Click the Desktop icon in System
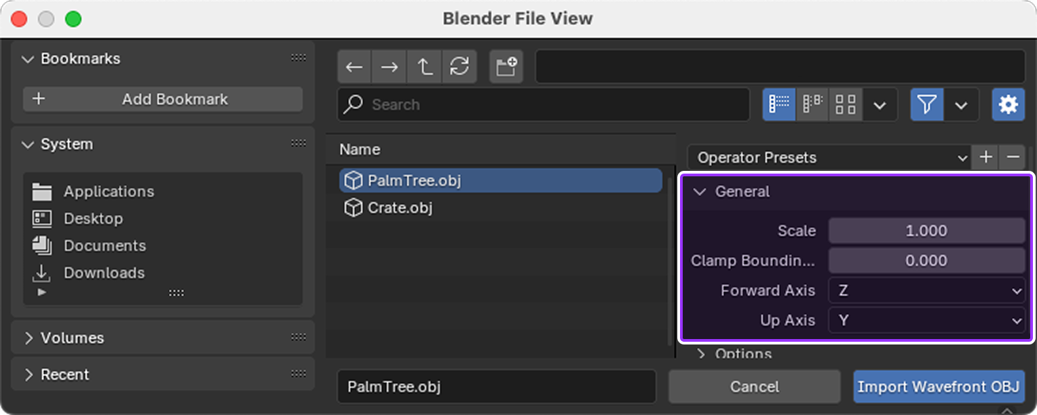Viewport: 1037px width, 415px height. point(42,218)
